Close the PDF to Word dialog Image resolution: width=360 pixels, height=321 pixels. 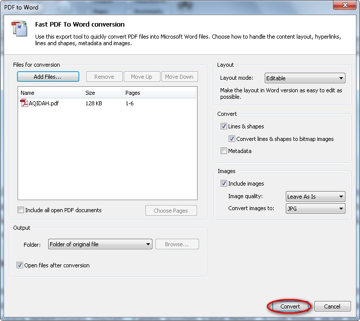click(344, 5)
